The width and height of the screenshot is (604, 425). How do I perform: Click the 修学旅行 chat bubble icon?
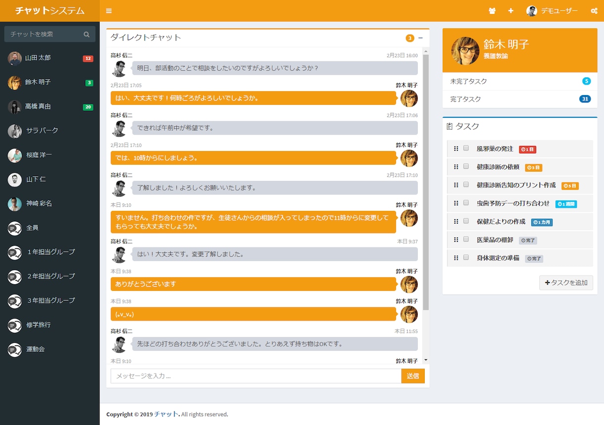pyautogui.click(x=15, y=326)
